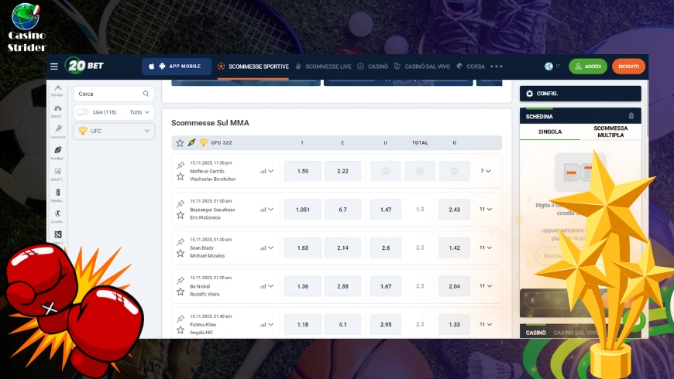This screenshot has height=379, width=674.
Task: Click the Cerca search field
Action: (114, 94)
